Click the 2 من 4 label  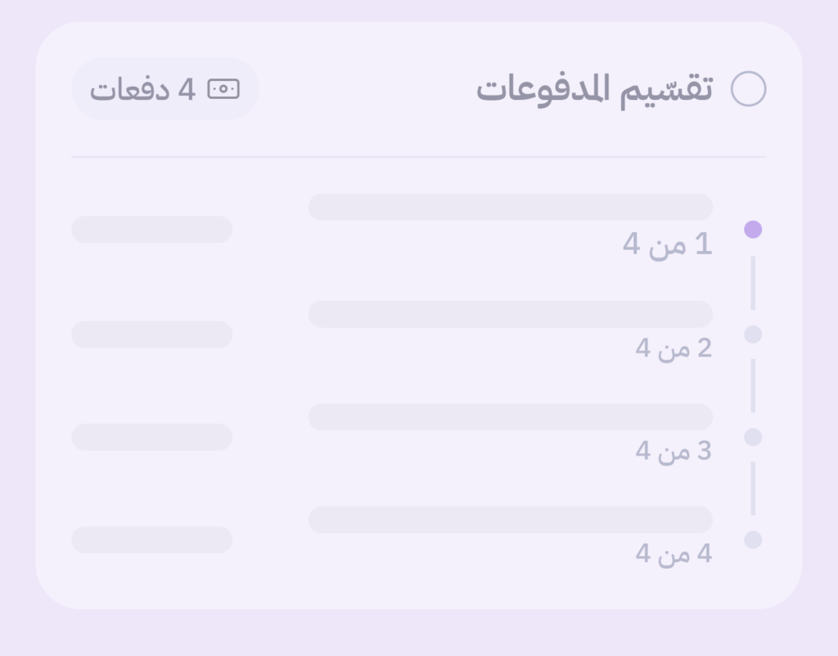(x=674, y=348)
